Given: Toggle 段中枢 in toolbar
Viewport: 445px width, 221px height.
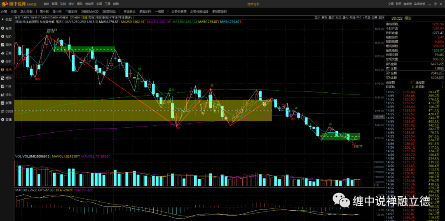Looking at the screenshot, I should coord(57,12).
